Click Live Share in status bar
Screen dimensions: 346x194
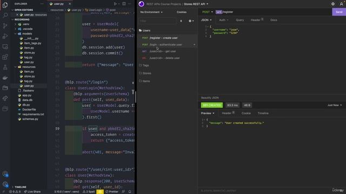tap(32, 192)
